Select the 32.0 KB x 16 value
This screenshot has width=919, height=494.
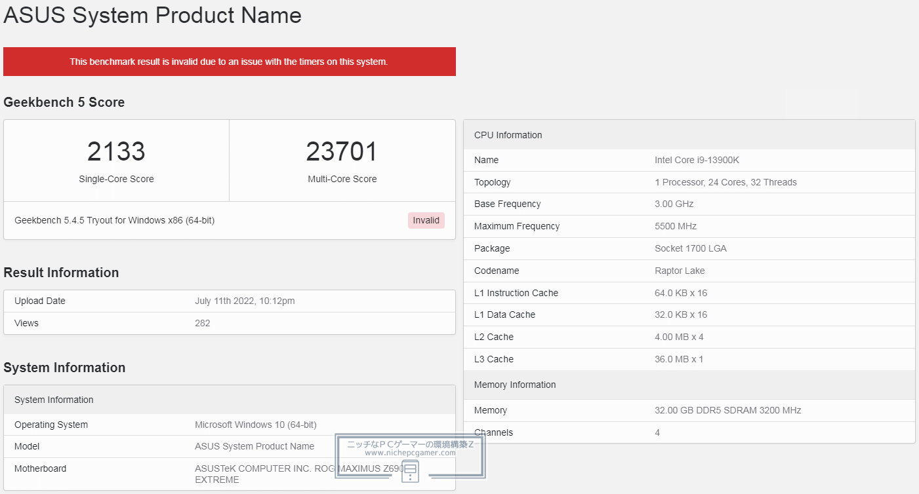coord(681,314)
